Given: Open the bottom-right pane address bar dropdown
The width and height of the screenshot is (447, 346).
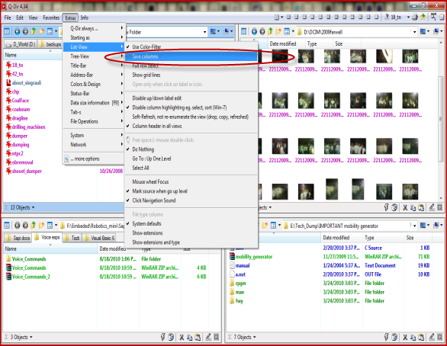Looking at the screenshot, I should 414,226.
